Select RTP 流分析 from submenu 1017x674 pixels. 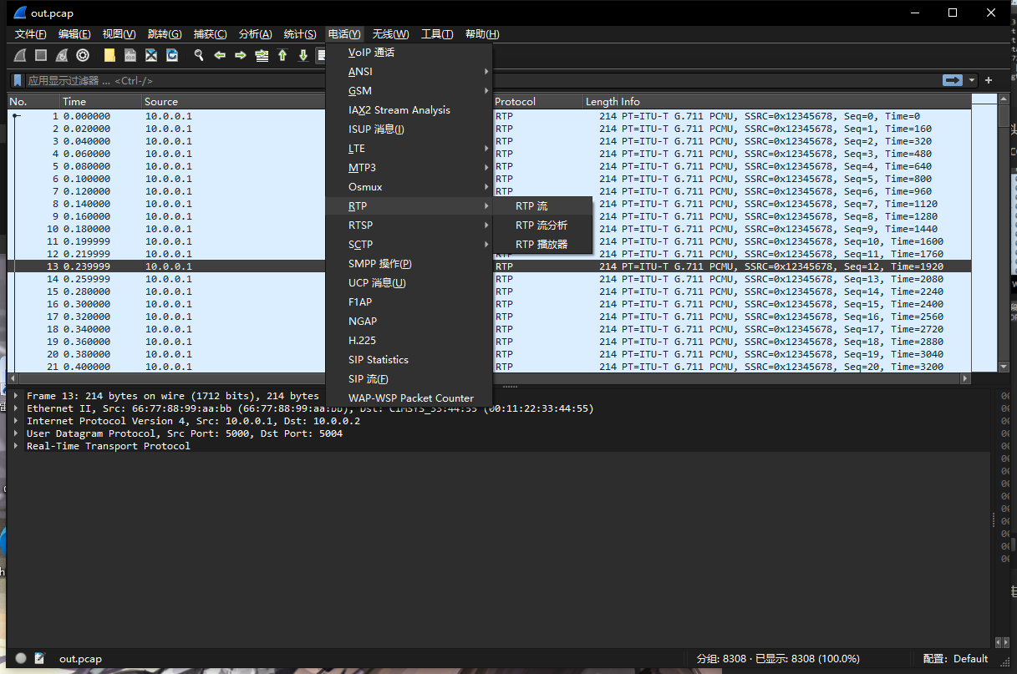click(x=542, y=226)
